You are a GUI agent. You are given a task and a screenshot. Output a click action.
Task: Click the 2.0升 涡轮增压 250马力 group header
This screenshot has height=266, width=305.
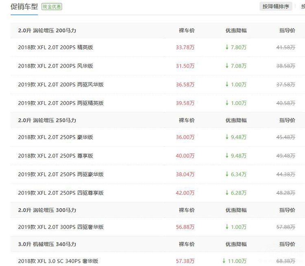tap(47, 120)
